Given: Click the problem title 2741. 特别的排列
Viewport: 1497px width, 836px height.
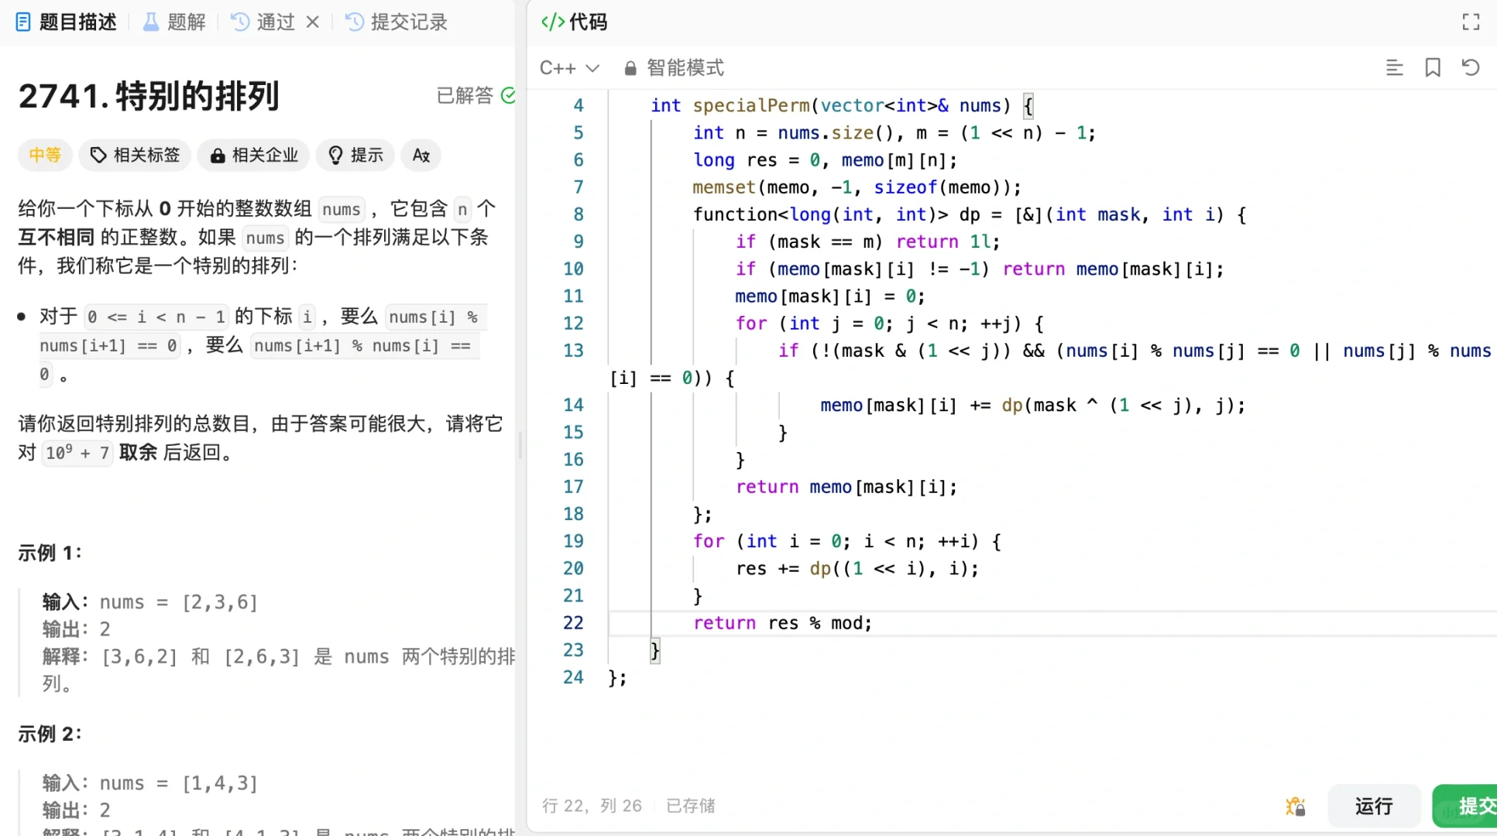Looking at the screenshot, I should pos(148,96).
